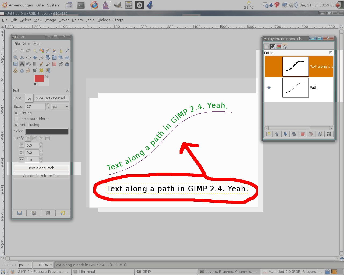
Task: Click the red foreground color swatch
Action: tap(39, 78)
